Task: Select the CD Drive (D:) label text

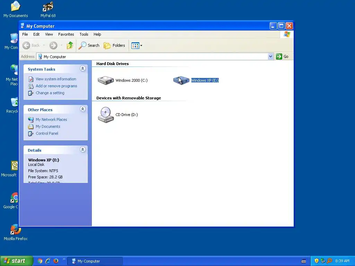Action: pyautogui.click(x=127, y=115)
